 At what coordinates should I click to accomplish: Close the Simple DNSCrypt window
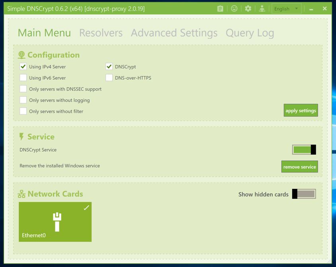(324, 9)
